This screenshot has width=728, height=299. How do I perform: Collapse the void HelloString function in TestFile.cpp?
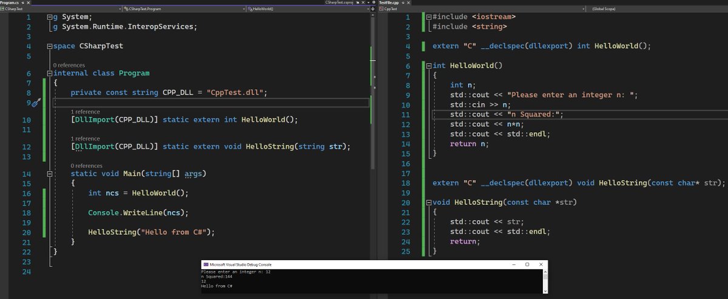[429, 202]
